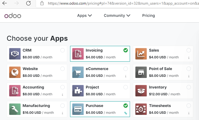Click the Accounting document app icon
Screen dimensions: 199x120
(x=15, y=91)
